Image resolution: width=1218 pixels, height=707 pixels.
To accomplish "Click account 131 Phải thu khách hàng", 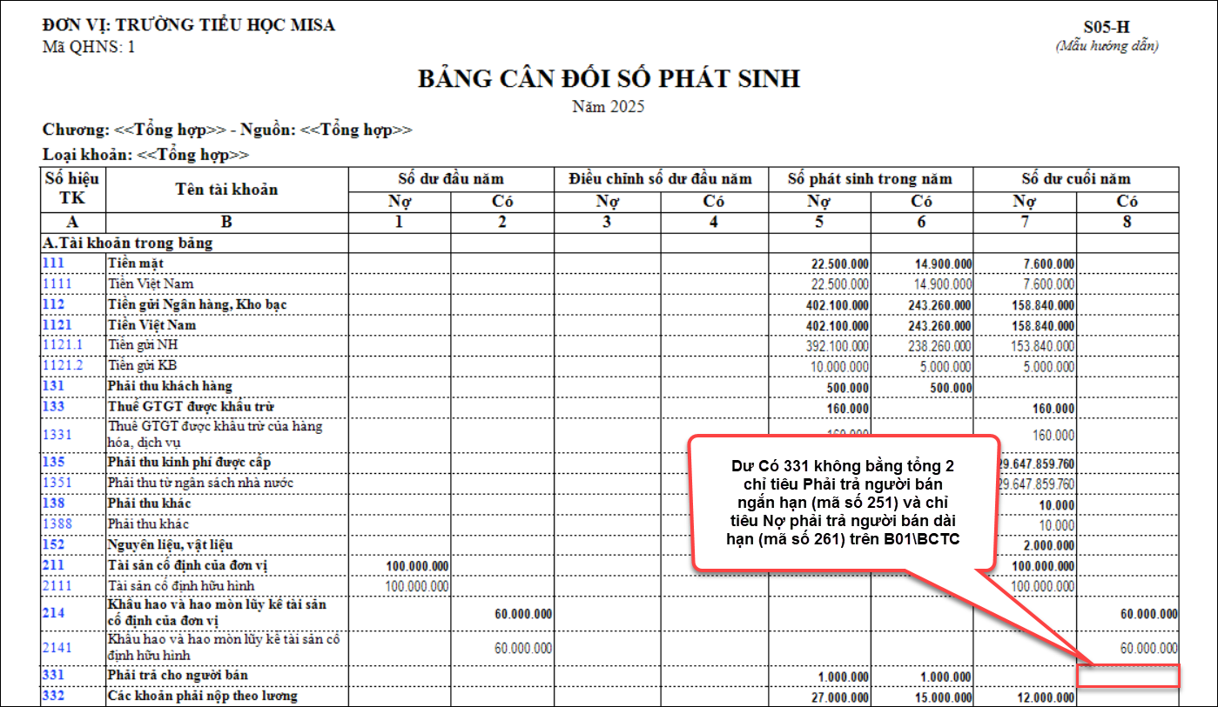I will click(52, 385).
